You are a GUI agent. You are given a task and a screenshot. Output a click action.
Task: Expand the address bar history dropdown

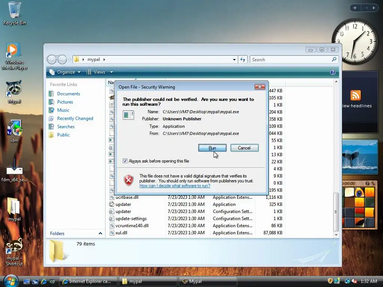click(234, 59)
